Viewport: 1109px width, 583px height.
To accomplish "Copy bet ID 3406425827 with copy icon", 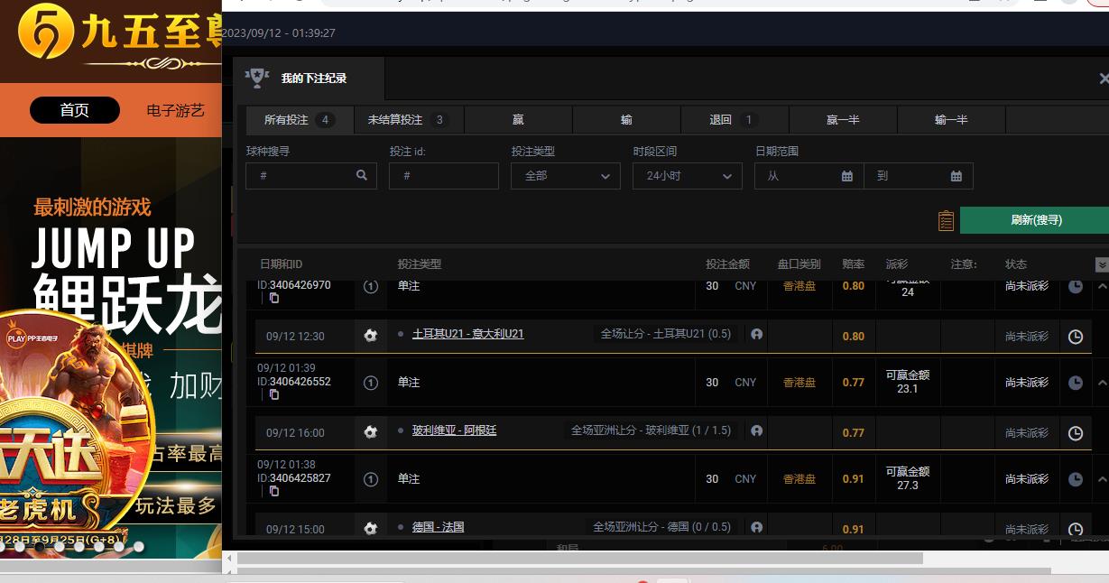I will pyautogui.click(x=273, y=491).
